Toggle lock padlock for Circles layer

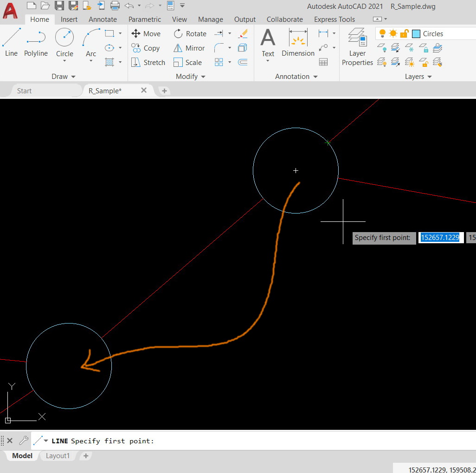click(404, 33)
